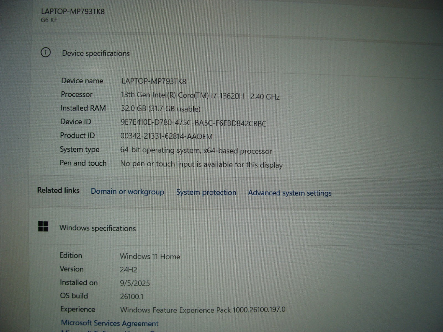The image size is (443, 332).
Task: Click the Windows logo beside Windows specifications
Action: tap(43, 227)
